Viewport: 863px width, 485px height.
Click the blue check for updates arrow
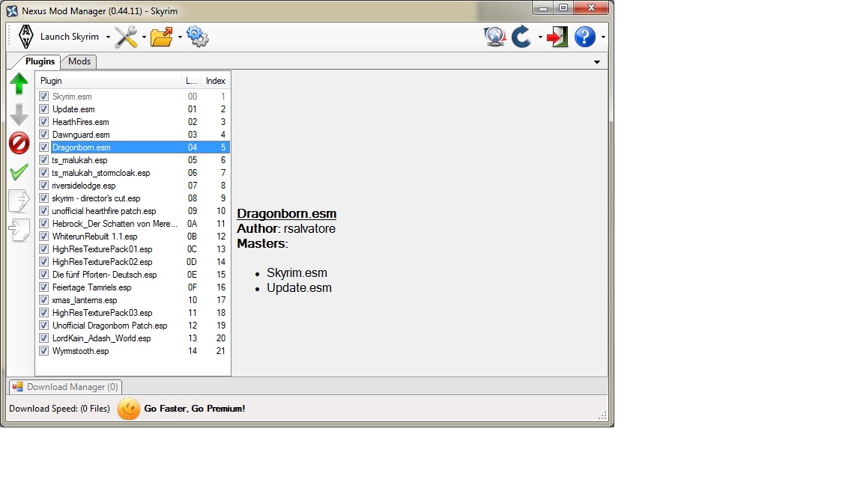521,37
